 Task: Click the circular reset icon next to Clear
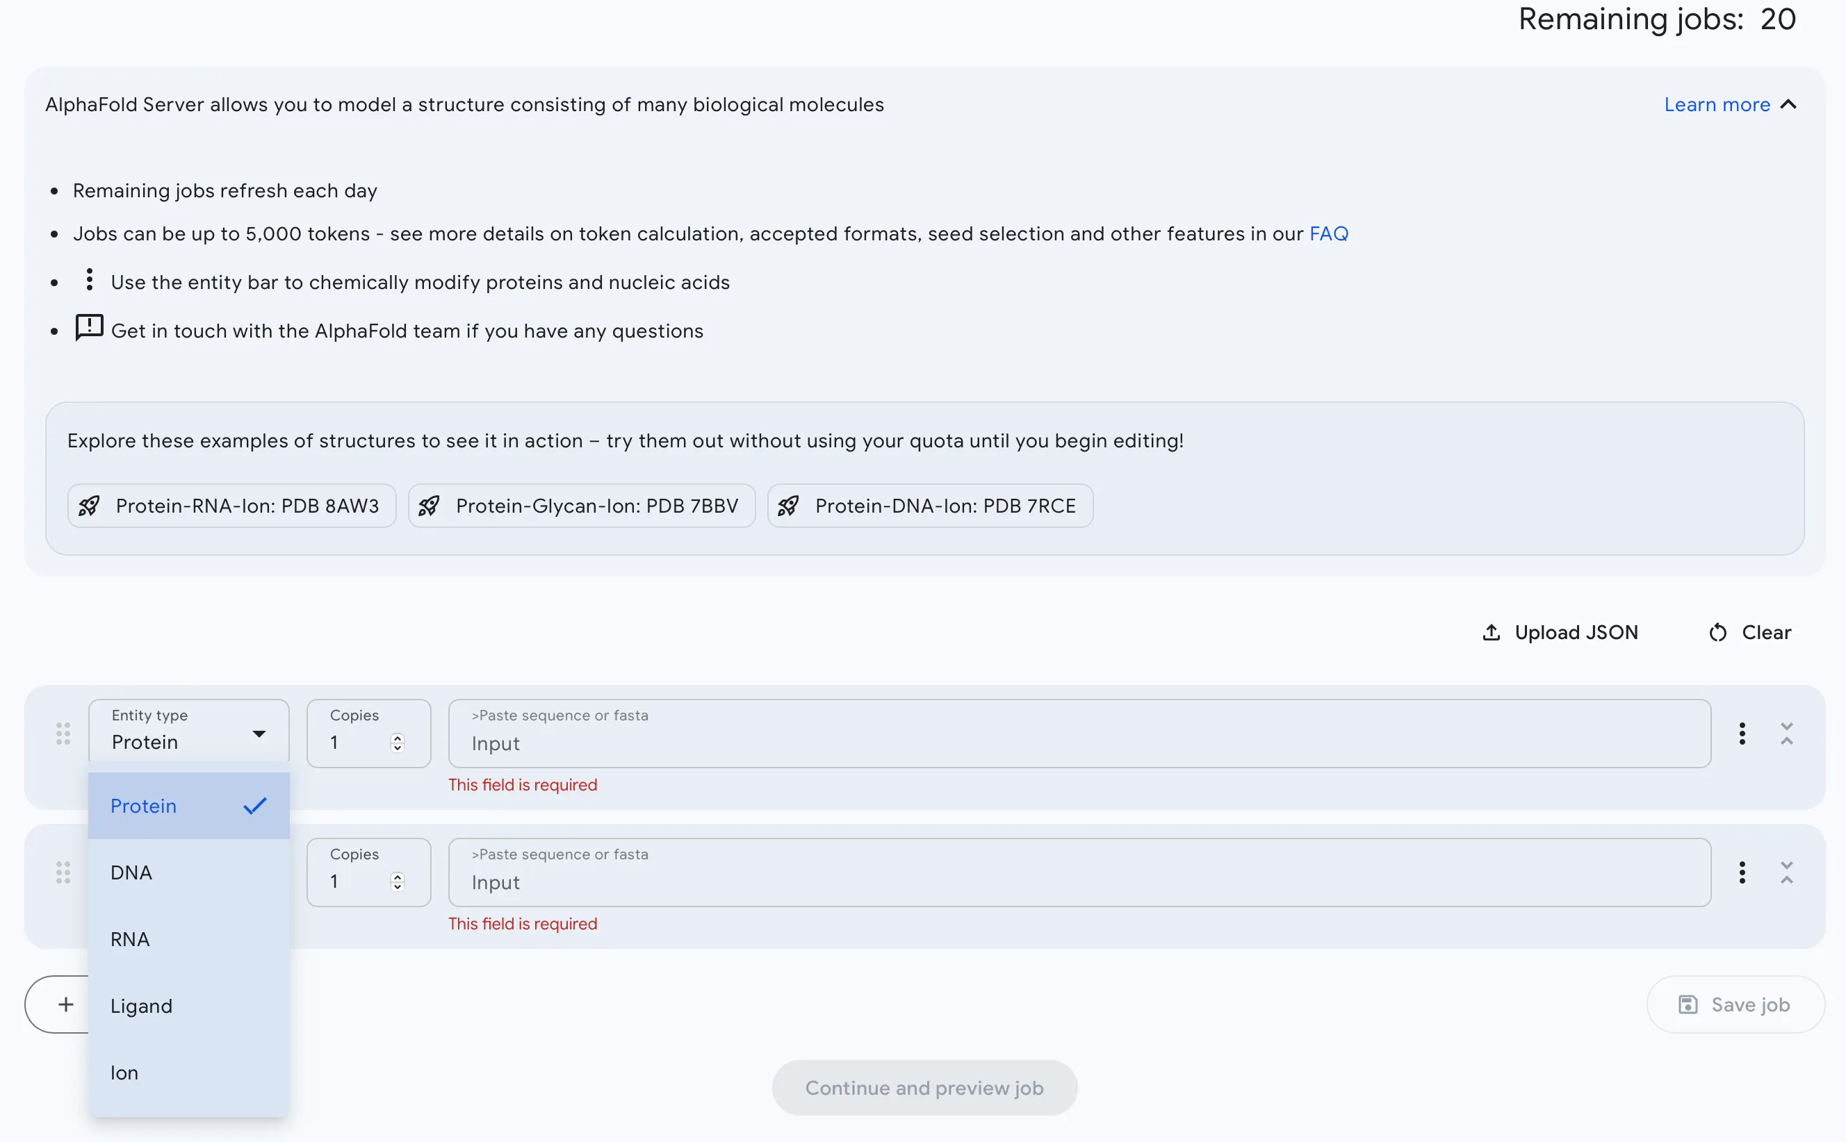click(1718, 632)
